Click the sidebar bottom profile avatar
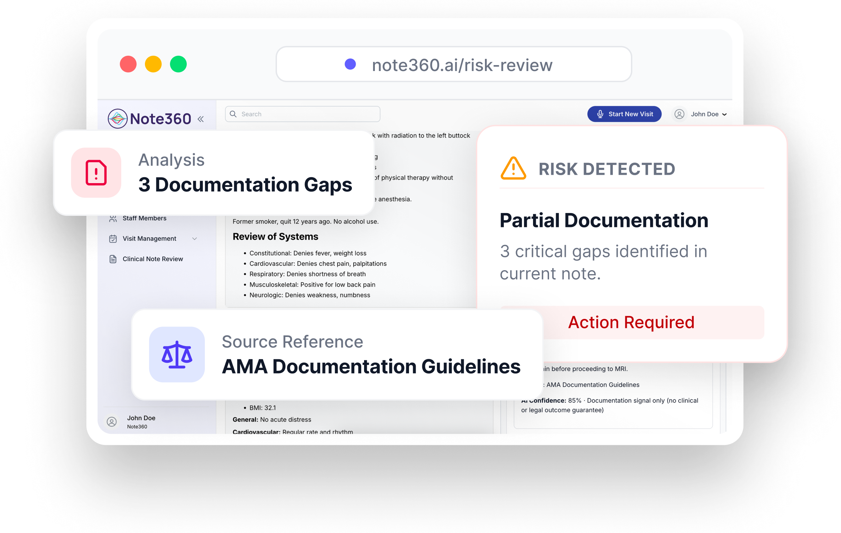This screenshot has height=533, width=841. click(112, 422)
